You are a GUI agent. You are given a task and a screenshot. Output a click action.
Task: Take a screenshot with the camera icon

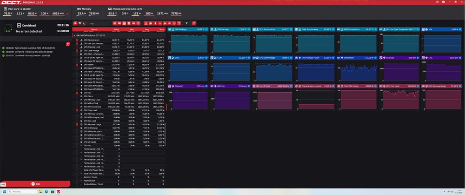[443, 2]
